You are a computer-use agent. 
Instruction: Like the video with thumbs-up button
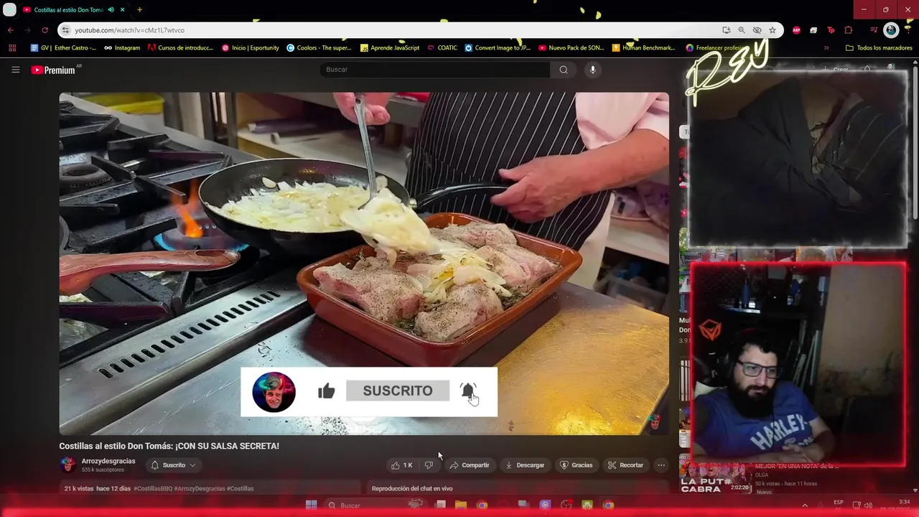(401, 465)
